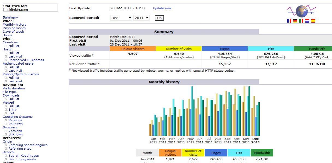This screenshot has width=332, height=163.
Task: Open Last visit under Hosts
Action: (x=15, y=56)
